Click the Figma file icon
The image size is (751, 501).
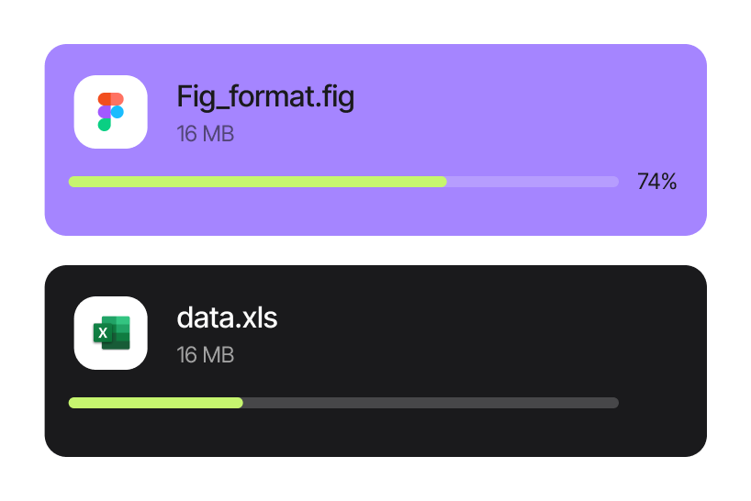pos(111,112)
